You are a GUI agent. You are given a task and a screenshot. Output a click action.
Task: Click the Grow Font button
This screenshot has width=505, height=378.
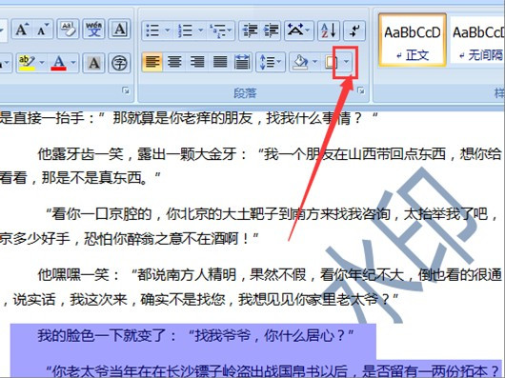click(x=22, y=30)
